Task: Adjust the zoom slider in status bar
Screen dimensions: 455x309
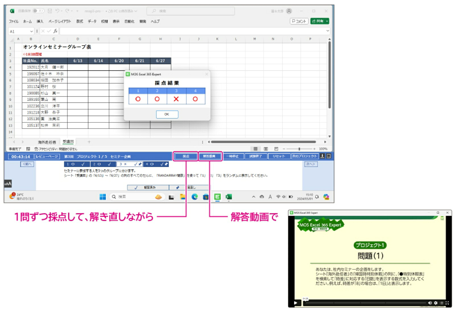Action: pos(299,149)
